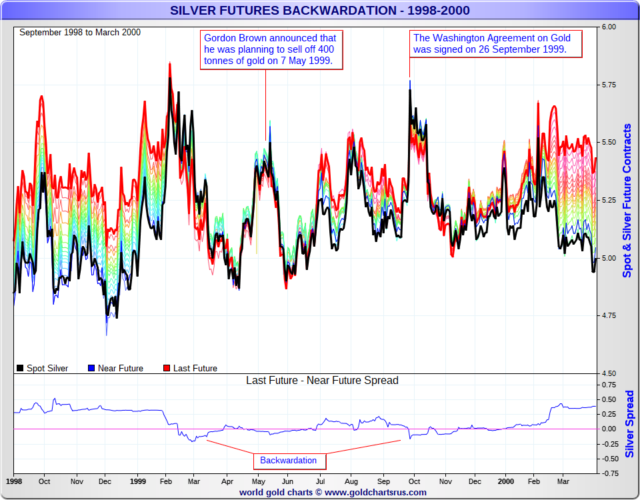
Task: Select the Gordon Brown announcement annotation box
Action: tap(271, 50)
